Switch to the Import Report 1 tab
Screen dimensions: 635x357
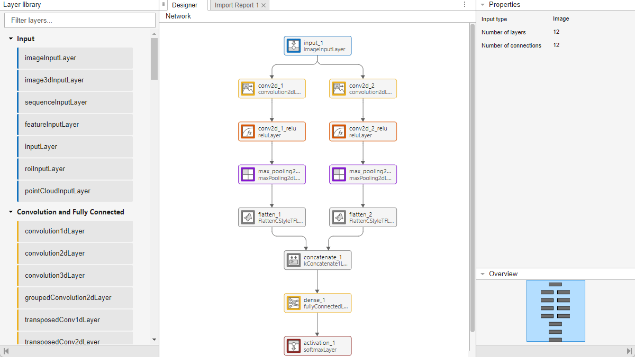tap(237, 5)
